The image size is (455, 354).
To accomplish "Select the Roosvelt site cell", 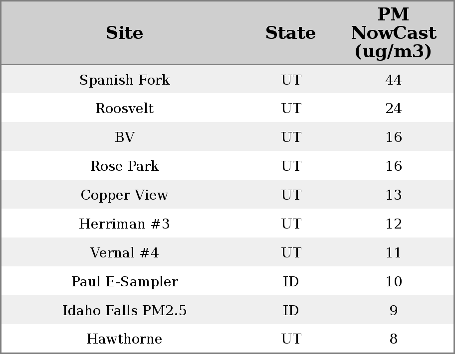I will click(x=125, y=109).
